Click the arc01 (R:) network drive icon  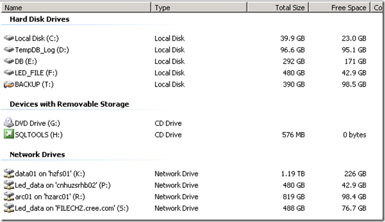tap(9, 196)
